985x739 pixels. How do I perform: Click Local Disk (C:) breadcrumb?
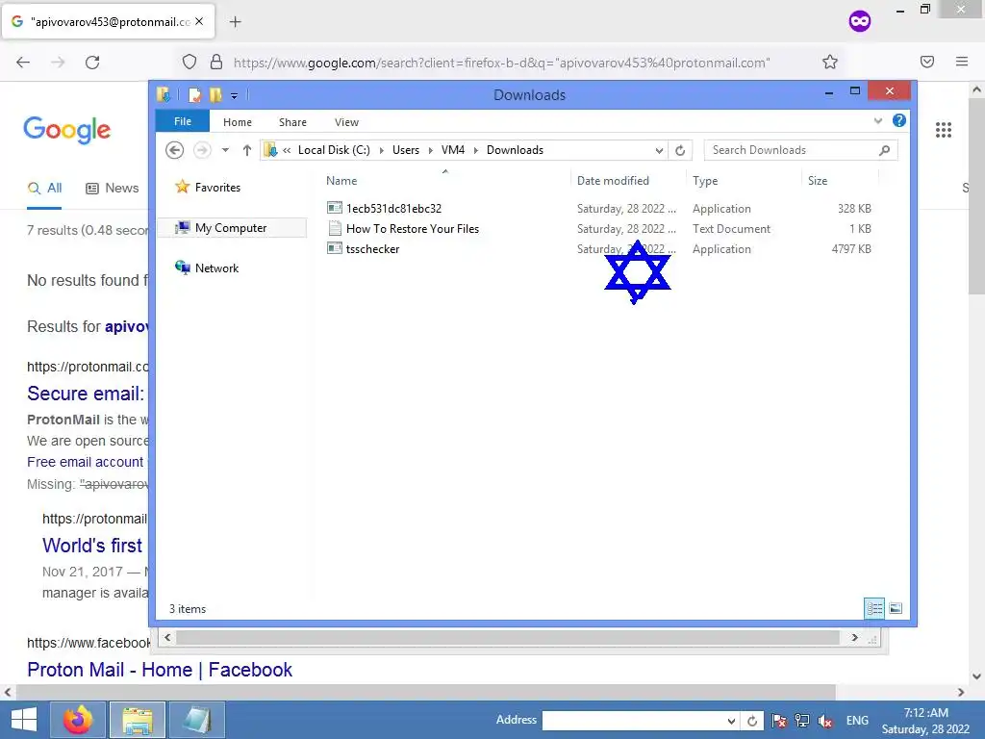pyautogui.click(x=334, y=149)
